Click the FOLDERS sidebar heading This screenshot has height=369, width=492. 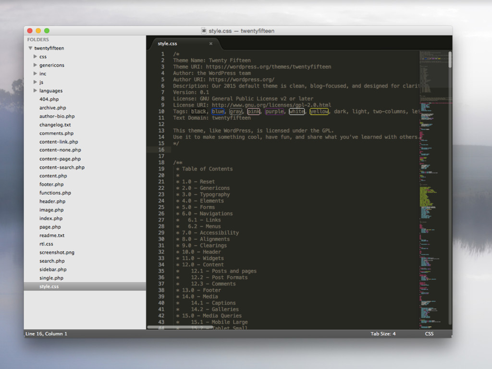coord(38,39)
